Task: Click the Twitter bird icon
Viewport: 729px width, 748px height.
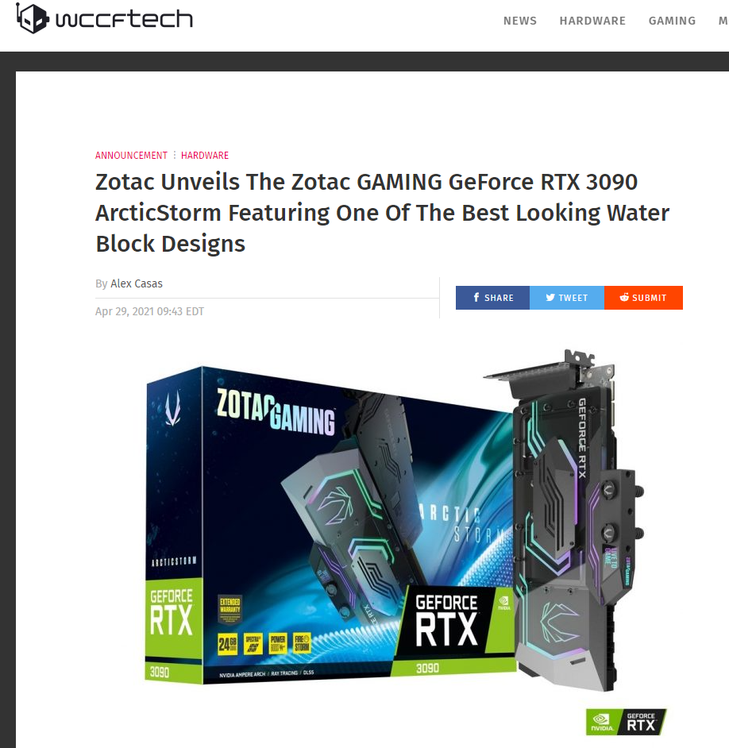Action: tap(550, 297)
